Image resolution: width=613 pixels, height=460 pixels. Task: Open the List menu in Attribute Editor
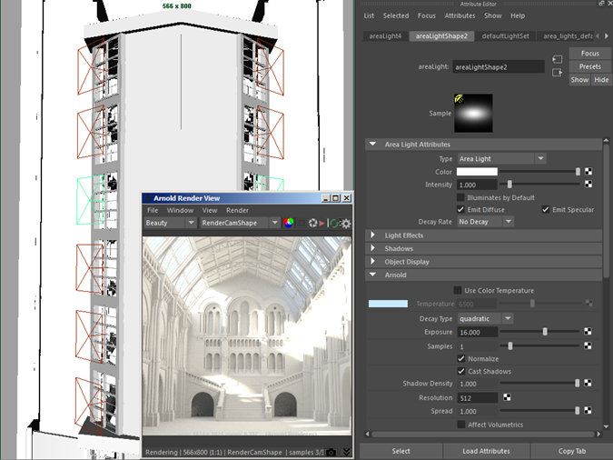pos(369,15)
